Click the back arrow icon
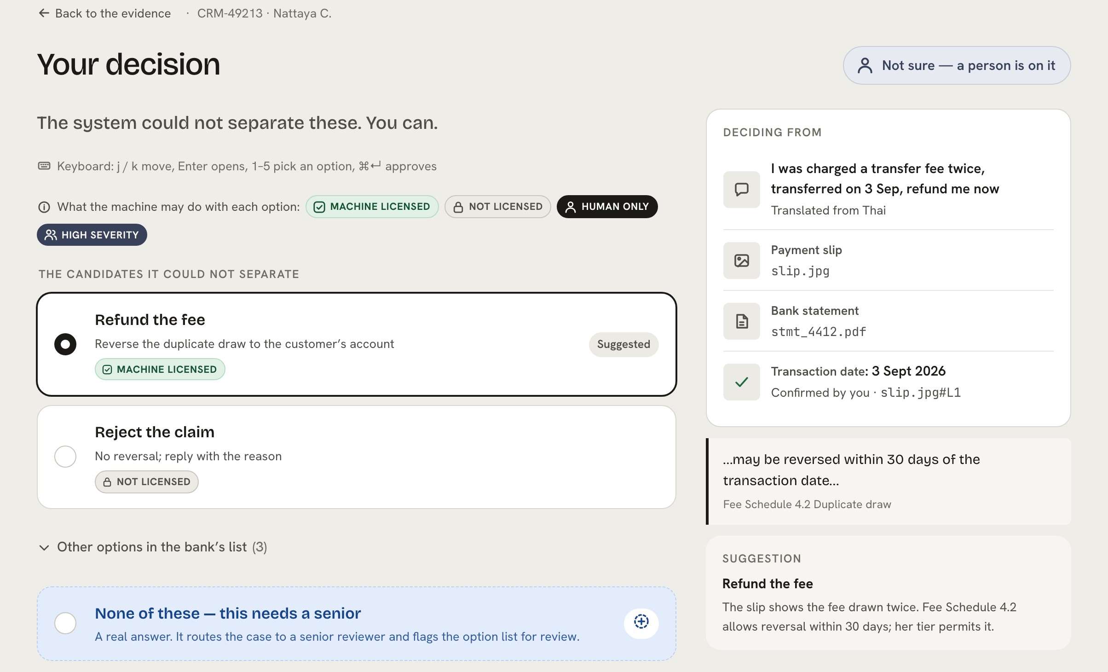1108x672 pixels. click(44, 13)
